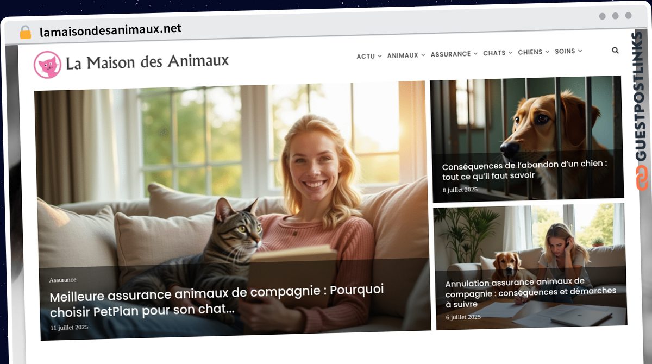Open the abandon d'un chien article
Viewport: 652px width, 364px height.
[524, 170]
